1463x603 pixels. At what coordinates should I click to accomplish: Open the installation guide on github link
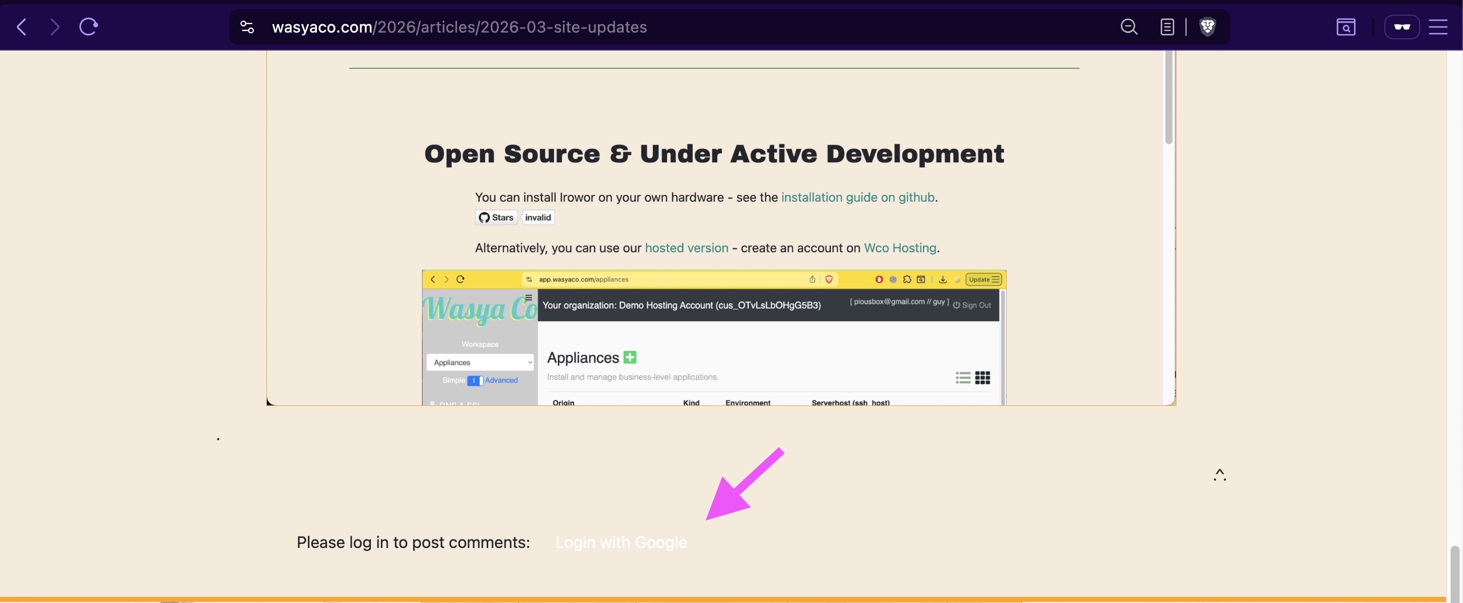tap(857, 197)
